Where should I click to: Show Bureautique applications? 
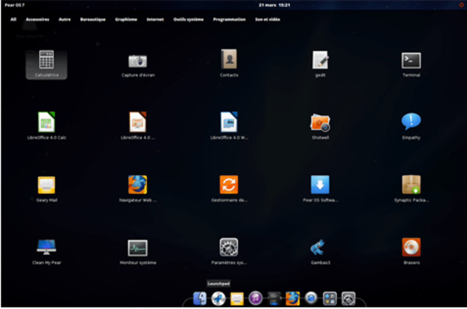[93, 19]
